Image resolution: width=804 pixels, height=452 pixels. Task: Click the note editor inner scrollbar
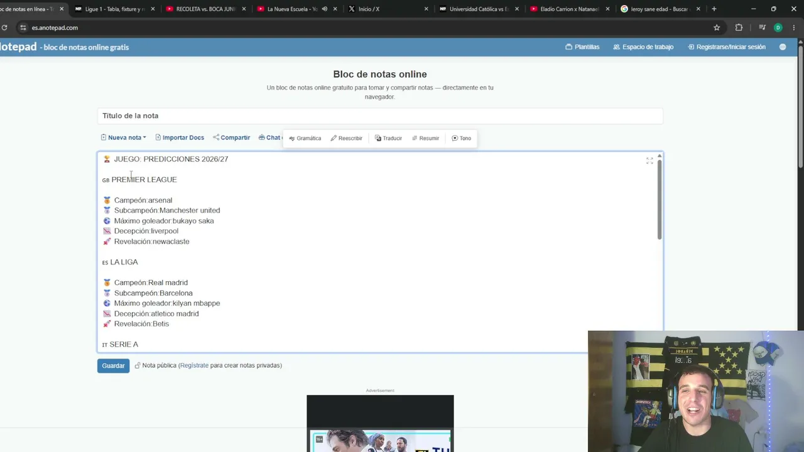[x=659, y=199]
